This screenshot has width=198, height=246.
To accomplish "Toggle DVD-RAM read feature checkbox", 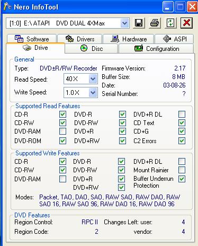I will pos(62,131).
